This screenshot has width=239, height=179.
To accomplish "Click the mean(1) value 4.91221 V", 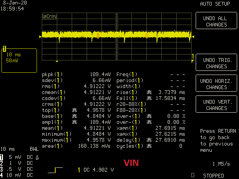I will coord(97,128).
